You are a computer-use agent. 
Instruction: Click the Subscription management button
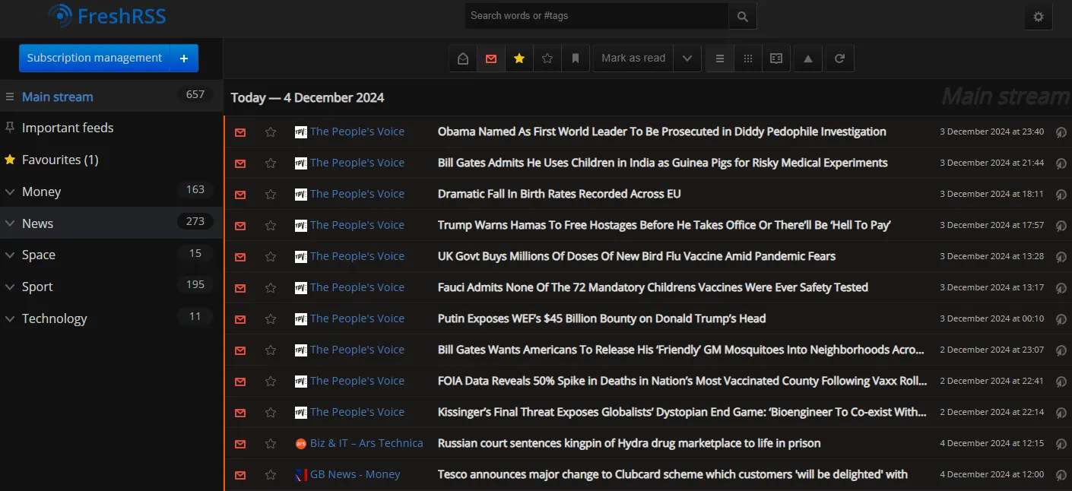[94, 58]
